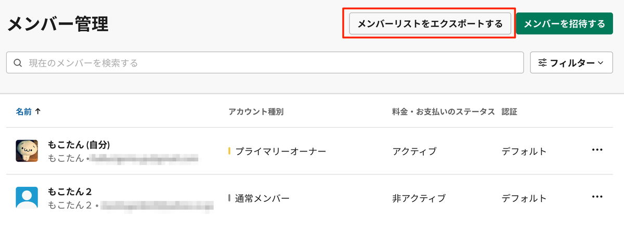Click the green メンバーを招待する button

(x=564, y=24)
